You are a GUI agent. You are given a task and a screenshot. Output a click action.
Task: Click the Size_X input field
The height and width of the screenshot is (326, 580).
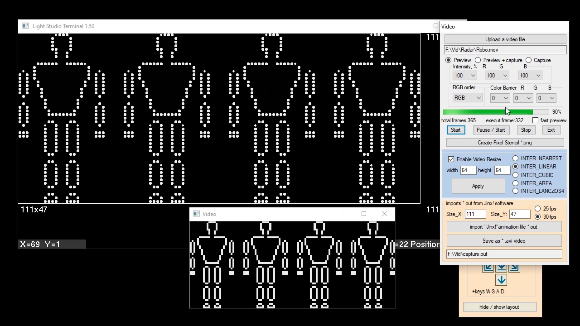(475, 214)
